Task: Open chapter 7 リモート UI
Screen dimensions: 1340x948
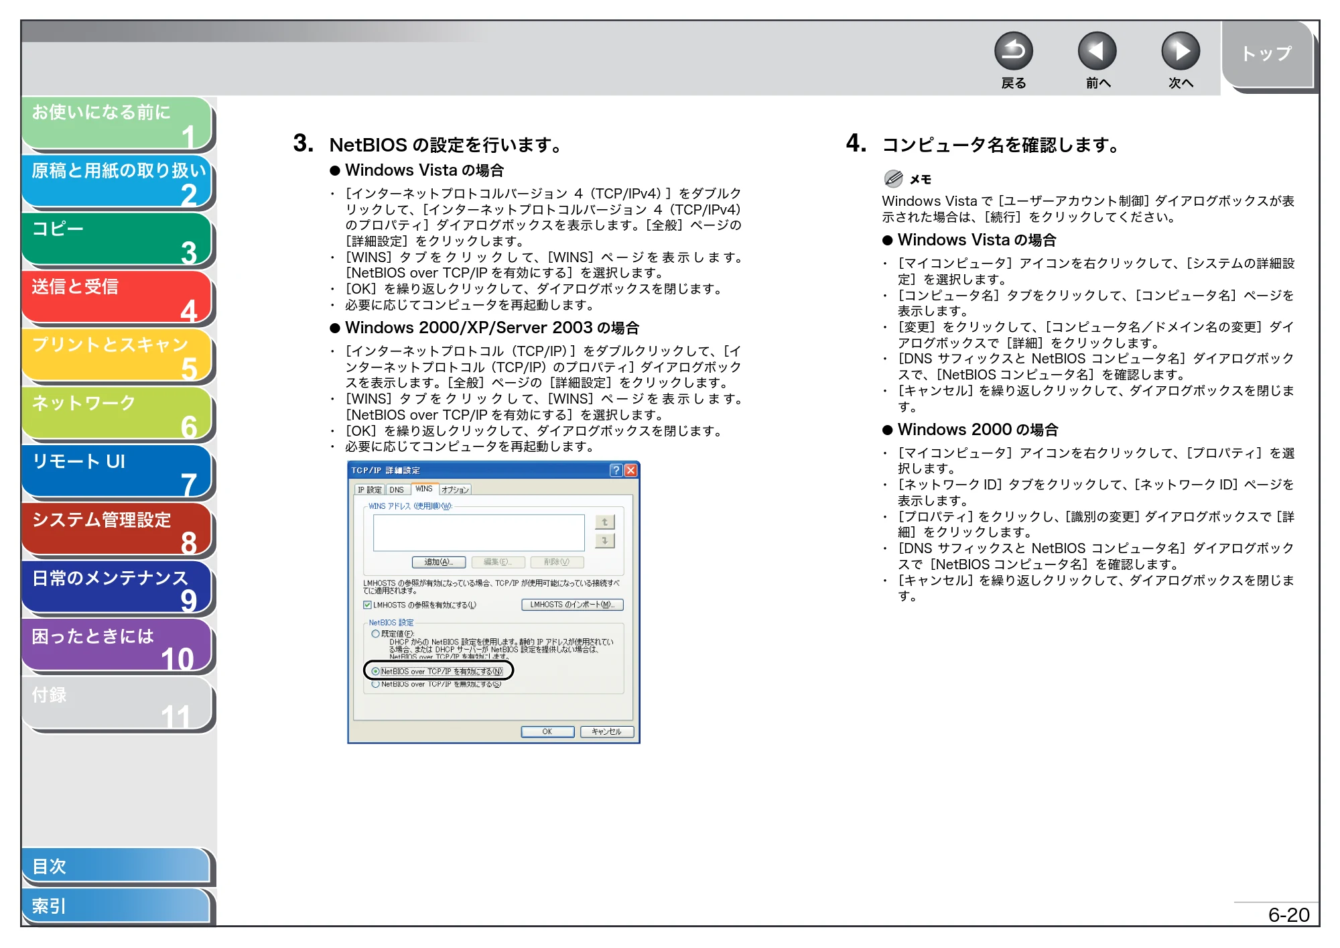Action: point(117,472)
